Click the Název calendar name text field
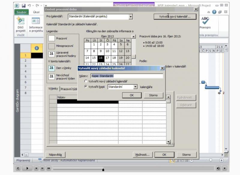This screenshot has height=175, width=240. [x=127, y=76]
